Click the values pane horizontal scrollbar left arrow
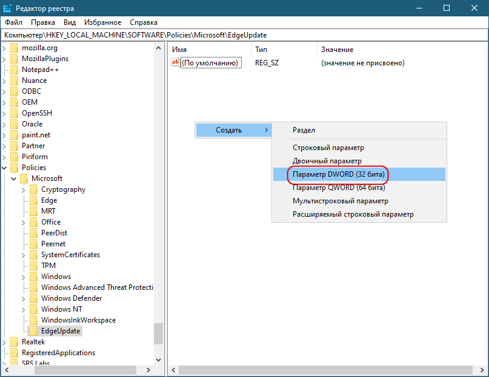The image size is (489, 377). click(173, 370)
